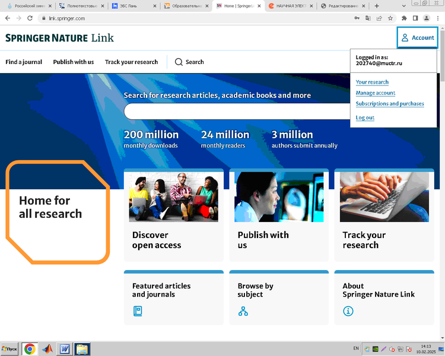The height and width of the screenshot is (356, 445).
Task: Share this page via share icon
Action: click(x=379, y=18)
